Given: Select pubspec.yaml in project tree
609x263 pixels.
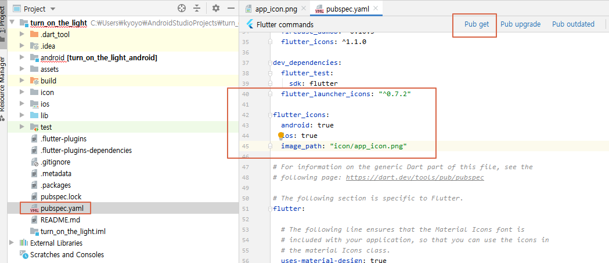Looking at the screenshot, I should [x=62, y=209].
